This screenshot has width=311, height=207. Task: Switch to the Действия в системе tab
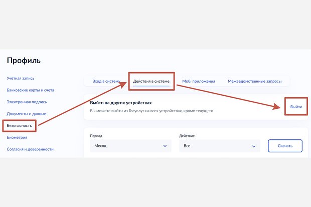coord(151,81)
